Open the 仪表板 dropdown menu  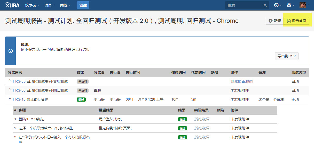tap(32, 5)
